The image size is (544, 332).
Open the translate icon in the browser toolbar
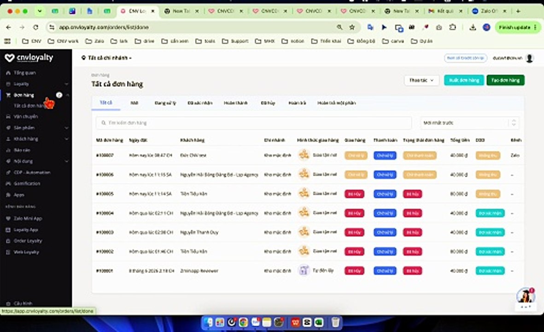(x=370, y=27)
